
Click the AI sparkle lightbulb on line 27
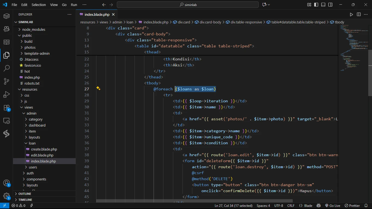pyautogui.click(x=98, y=88)
